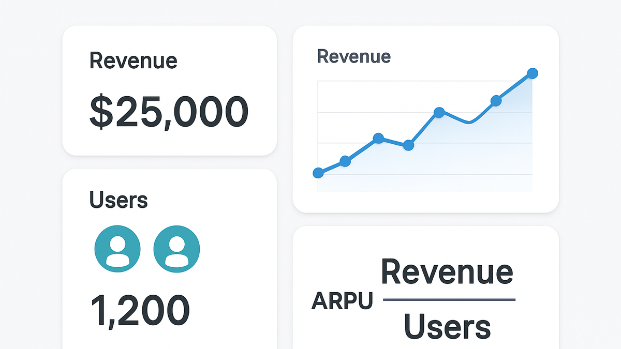Click the second user avatar icon

click(x=177, y=248)
